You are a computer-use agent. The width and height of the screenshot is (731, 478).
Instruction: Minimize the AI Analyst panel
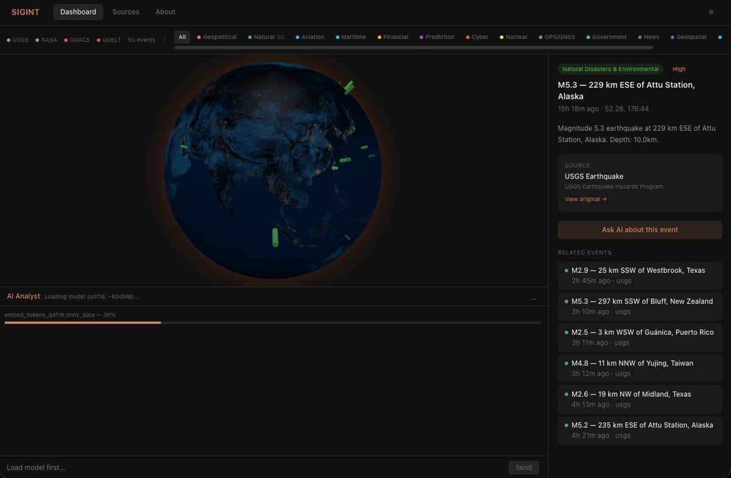point(534,299)
